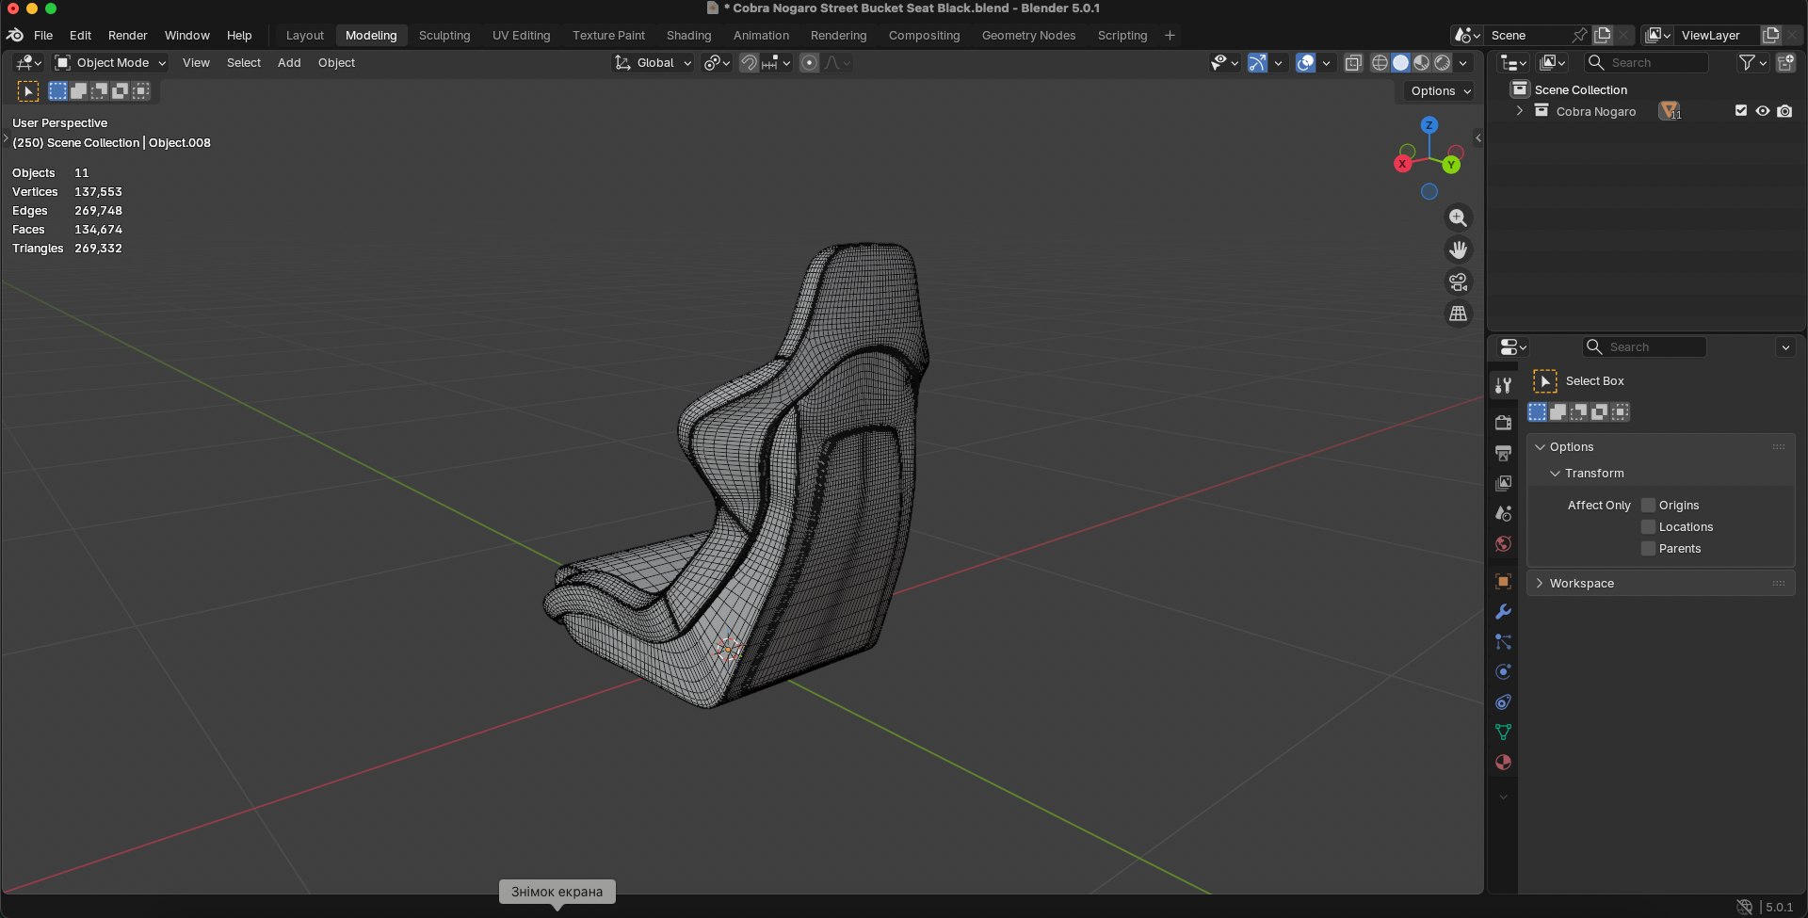Screen dimensions: 1808x918
Task: Hide Cobra Nagaro collection in viewport
Action: pyautogui.click(x=1763, y=111)
